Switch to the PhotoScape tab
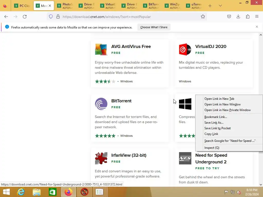Screen dimensions: 263x197 point(65,6)
